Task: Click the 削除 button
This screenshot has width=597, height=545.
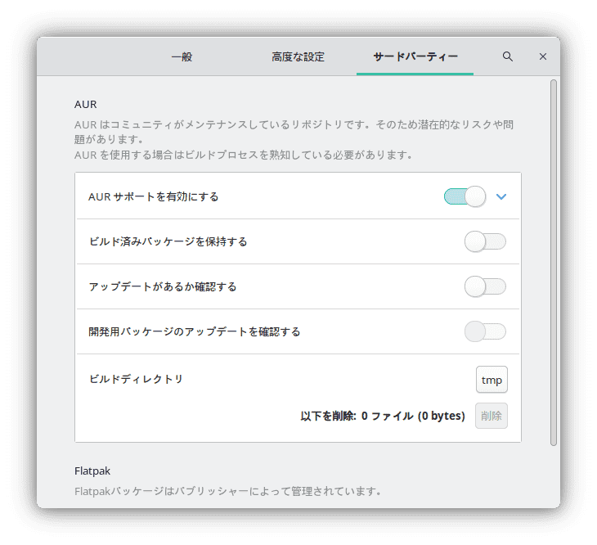Action: (x=492, y=416)
